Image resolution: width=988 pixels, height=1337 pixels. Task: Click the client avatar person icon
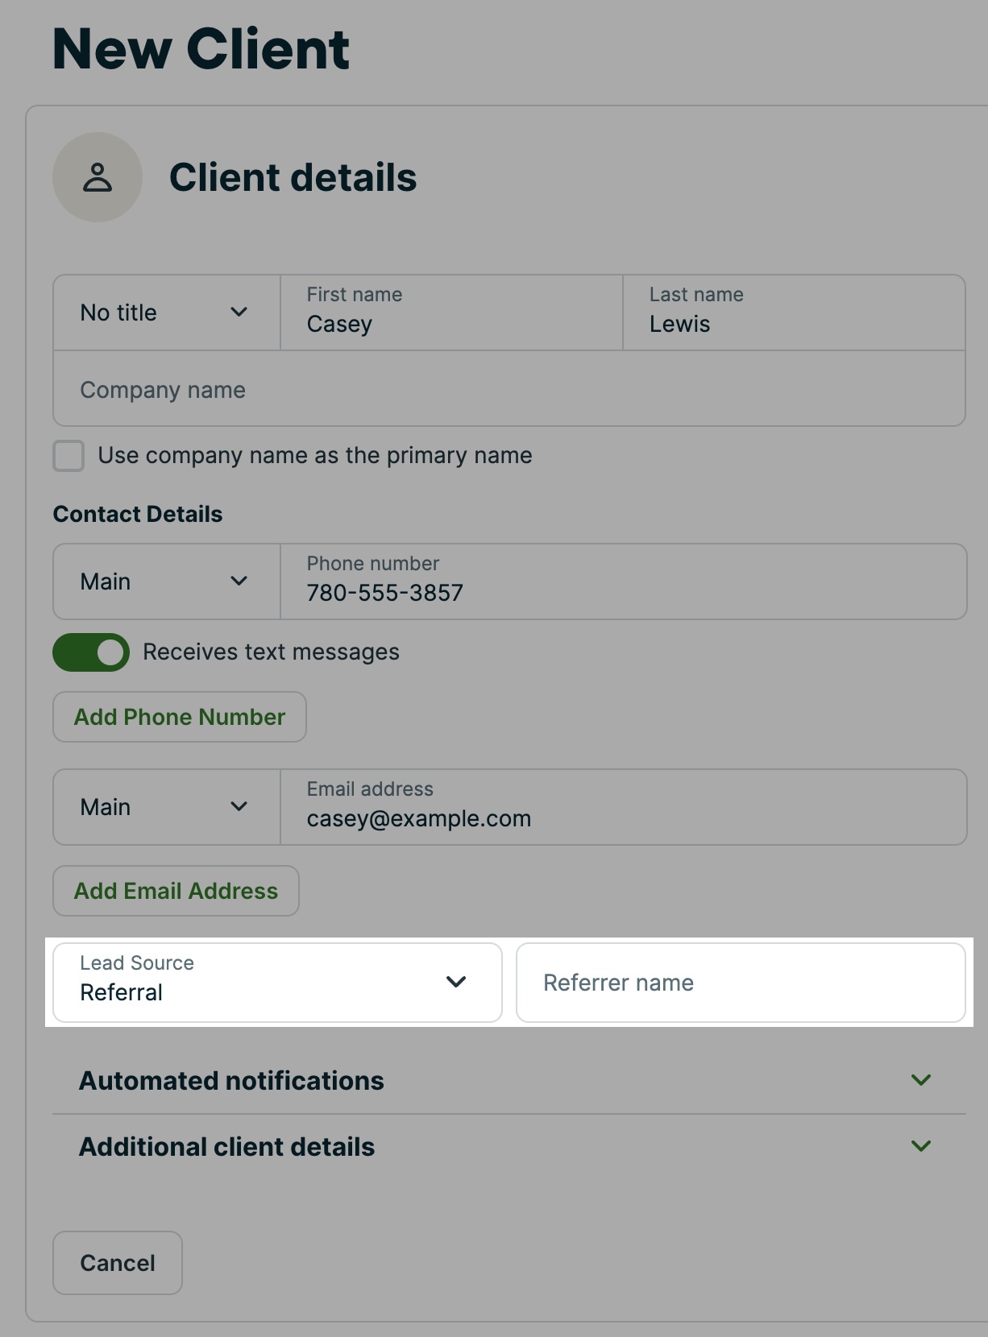(x=98, y=177)
